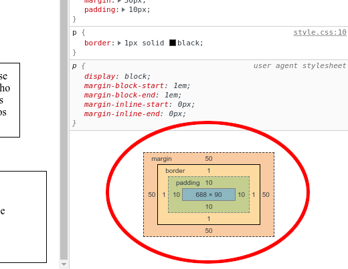Click the black color swatch in border
Viewport: 348px width, 269px height.
point(173,43)
